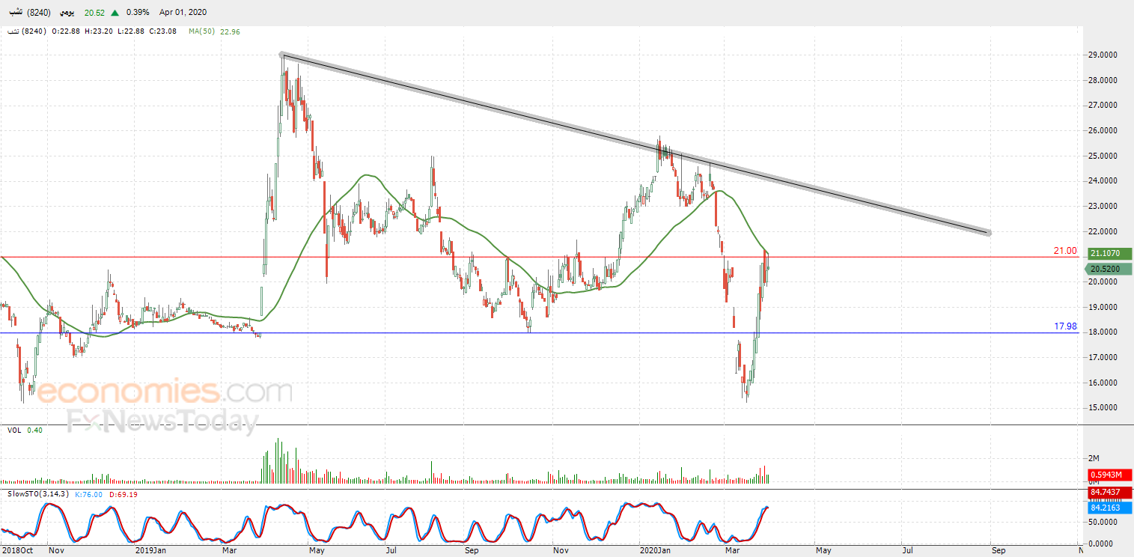This screenshot has width=1134, height=557.
Task: Click the MA(50) indicator label
Action: tap(202, 31)
